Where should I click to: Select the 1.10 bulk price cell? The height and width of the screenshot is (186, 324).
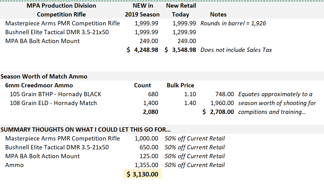tap(190, 94)
